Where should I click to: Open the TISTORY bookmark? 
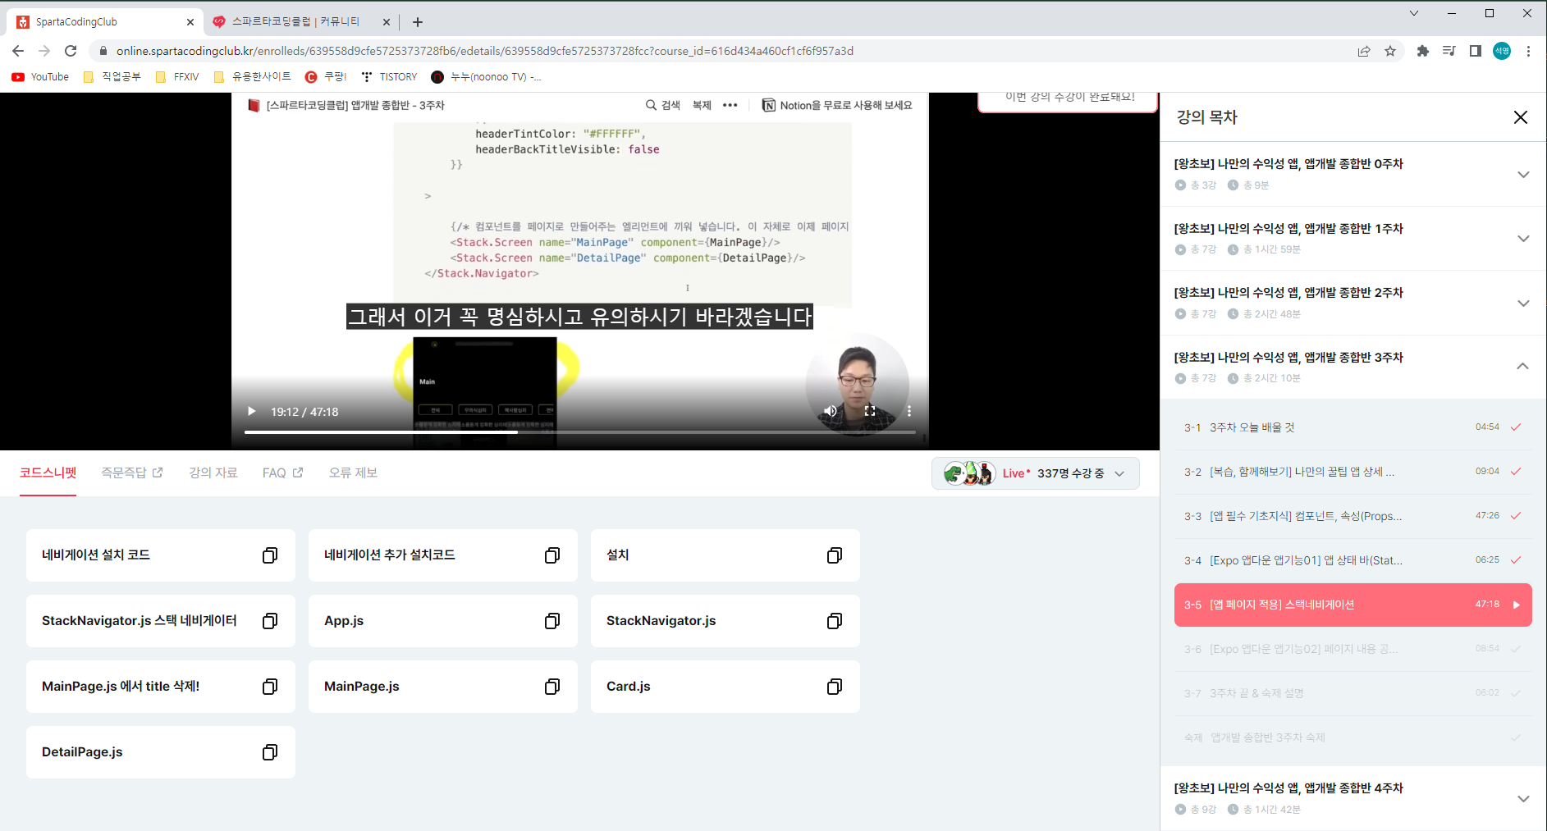(389, 77)
